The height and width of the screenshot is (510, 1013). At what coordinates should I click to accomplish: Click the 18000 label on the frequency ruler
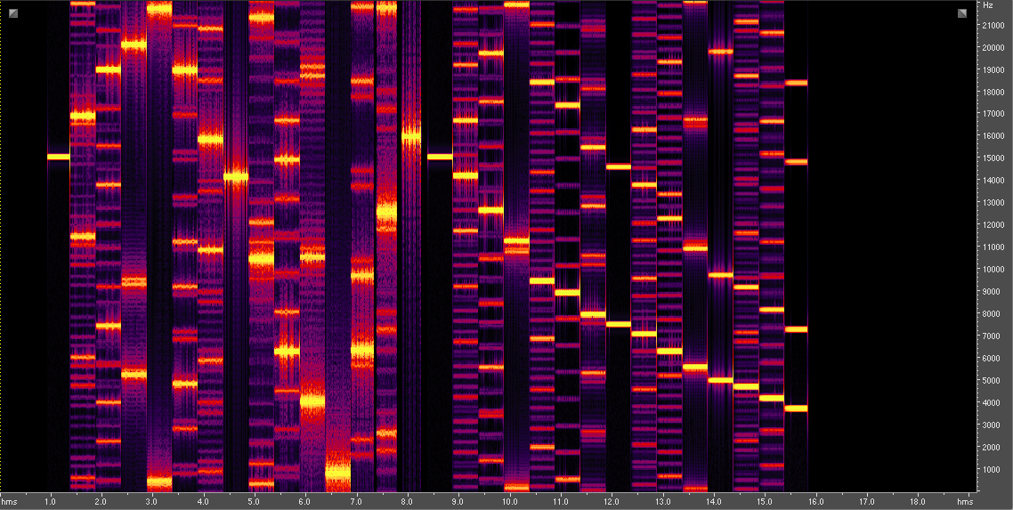coord(993,93)
